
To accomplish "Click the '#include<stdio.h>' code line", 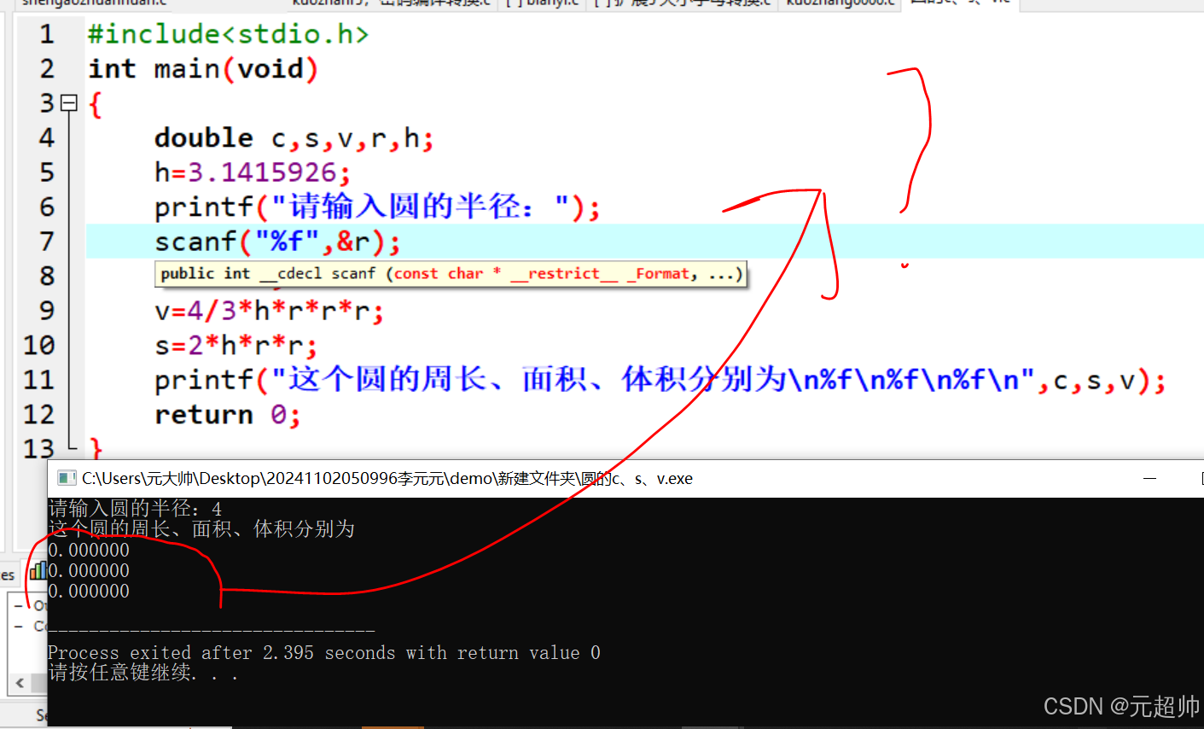I will 229,34.
